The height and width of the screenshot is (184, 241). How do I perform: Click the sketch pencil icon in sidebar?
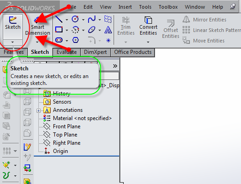[27, 147]
